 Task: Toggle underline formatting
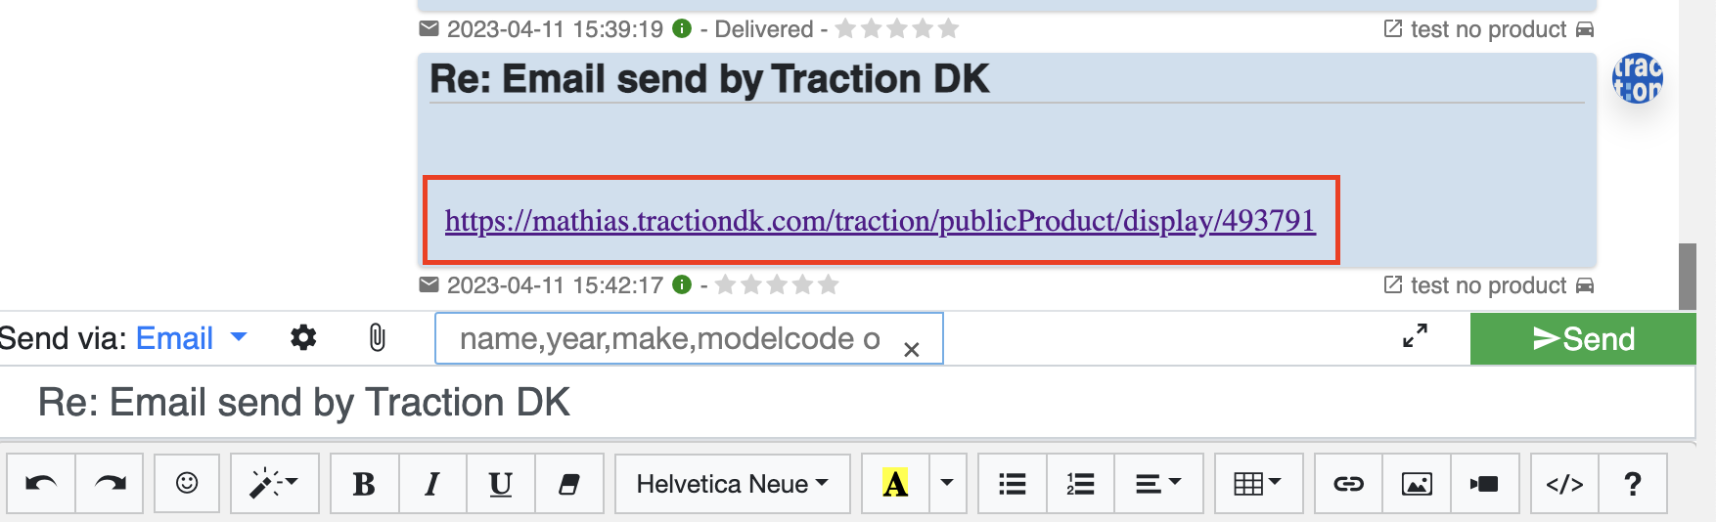point(501,484)
